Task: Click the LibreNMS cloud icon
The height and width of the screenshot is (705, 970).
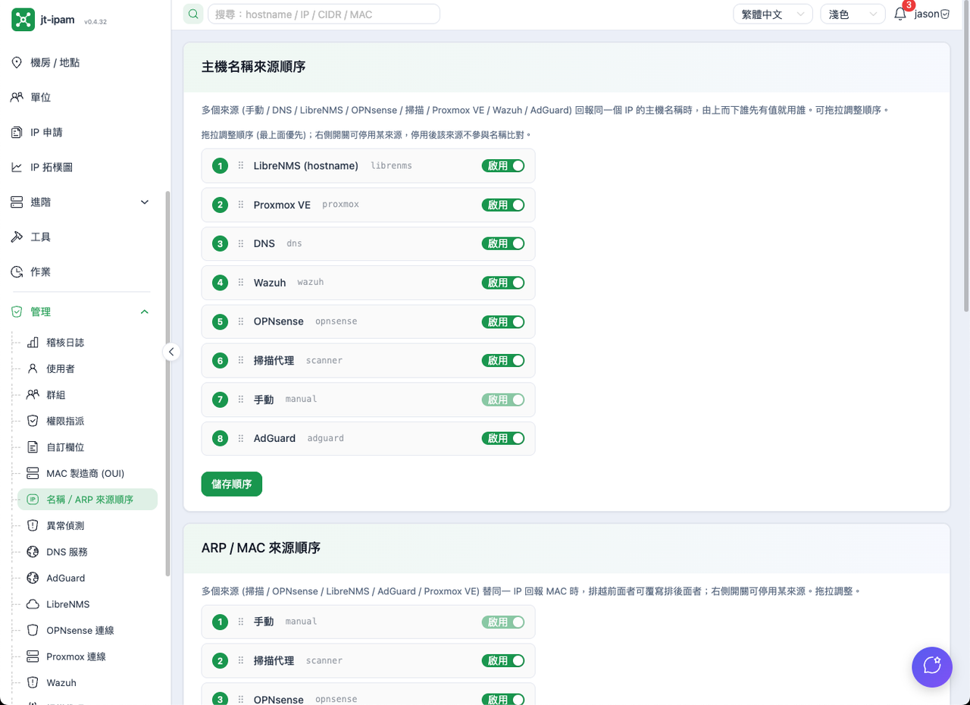Action: pos(33,604)
